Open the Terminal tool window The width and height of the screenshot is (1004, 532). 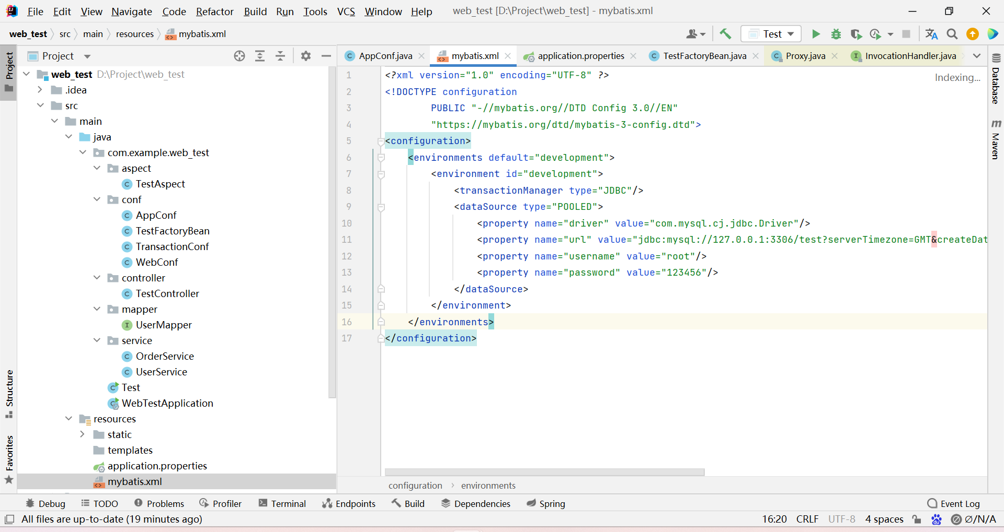(282, 503)
